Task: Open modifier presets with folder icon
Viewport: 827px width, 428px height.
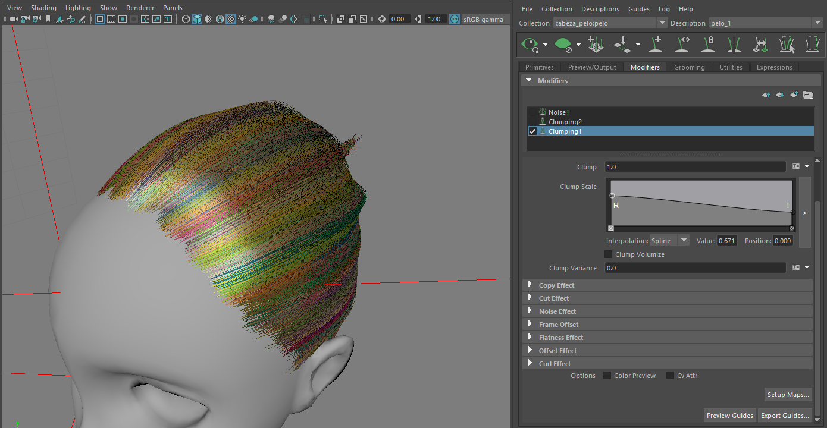Action: 808,95
